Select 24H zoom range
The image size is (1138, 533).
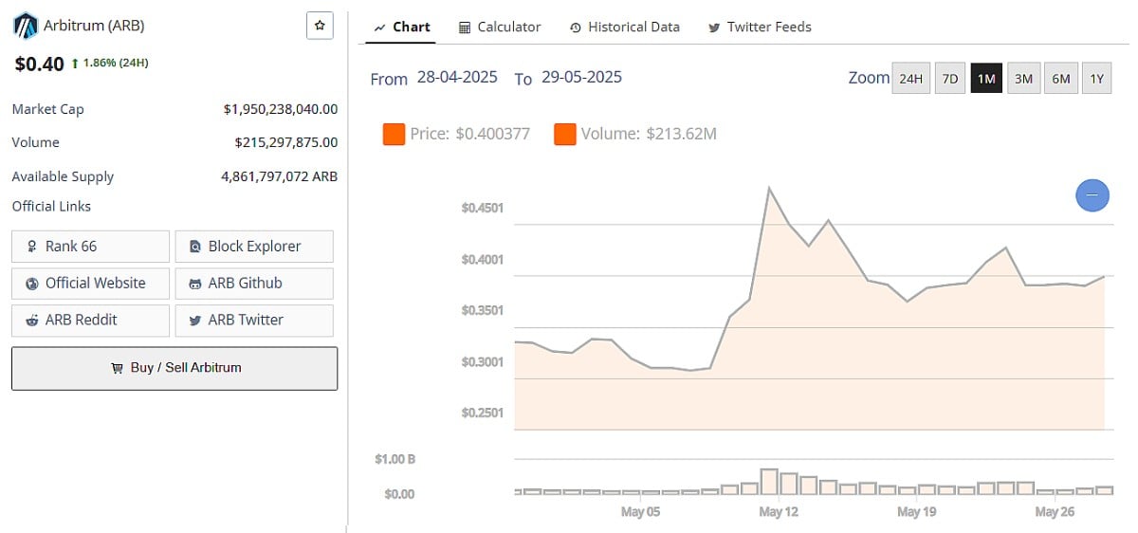point(910,79)
